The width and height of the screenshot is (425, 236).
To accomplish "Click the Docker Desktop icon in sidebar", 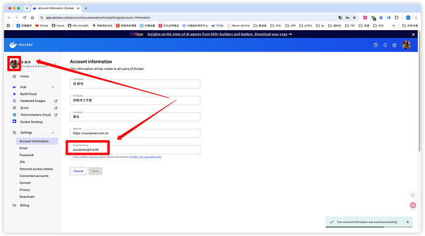I will click(14, 122).
